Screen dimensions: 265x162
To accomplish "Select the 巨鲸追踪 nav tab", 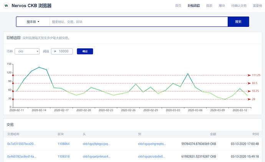I will tap(194, 6).
